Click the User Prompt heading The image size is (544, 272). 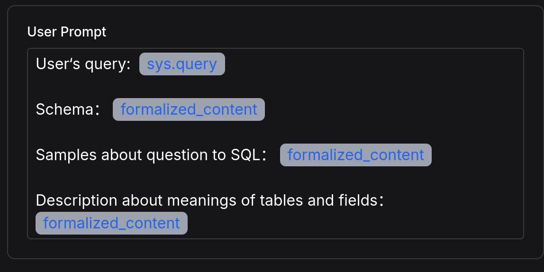(x=67, y=32)
